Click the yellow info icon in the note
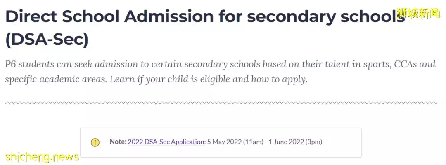 pyautogui.click(x=95, y=142)
